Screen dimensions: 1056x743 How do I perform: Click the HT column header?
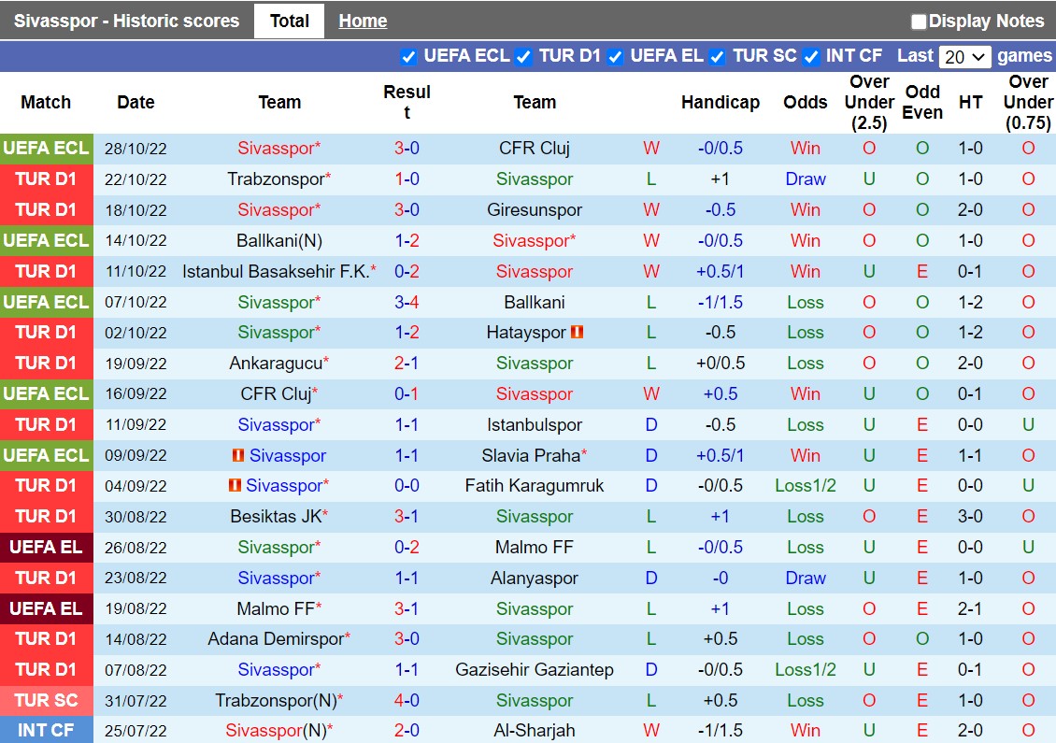pos(970,103)
